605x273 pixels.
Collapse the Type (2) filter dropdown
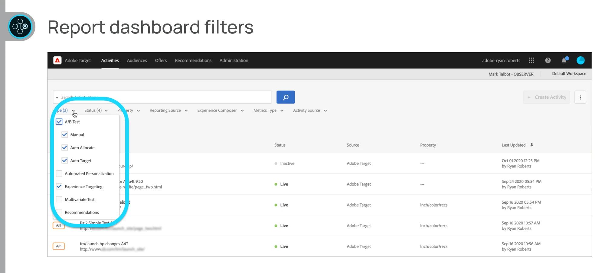(64, 110)
